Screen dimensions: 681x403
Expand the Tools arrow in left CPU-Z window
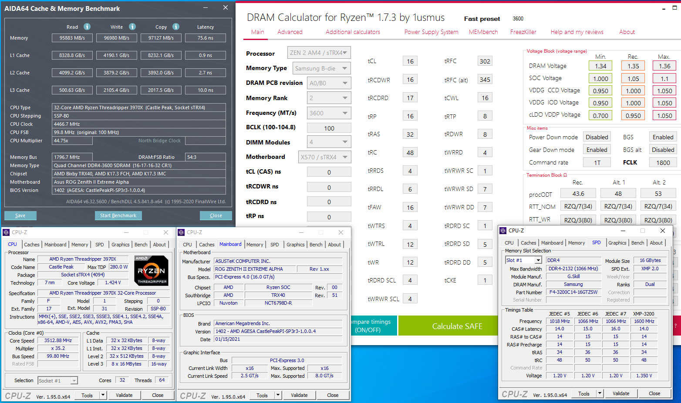tap(103, 395)
